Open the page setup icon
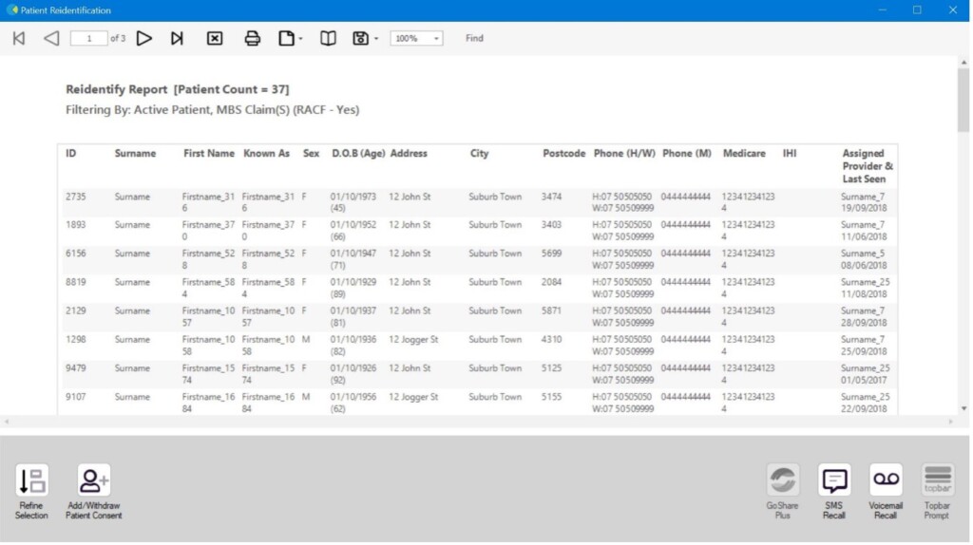The height and width of the screenshot is (545, 973). 286,39
